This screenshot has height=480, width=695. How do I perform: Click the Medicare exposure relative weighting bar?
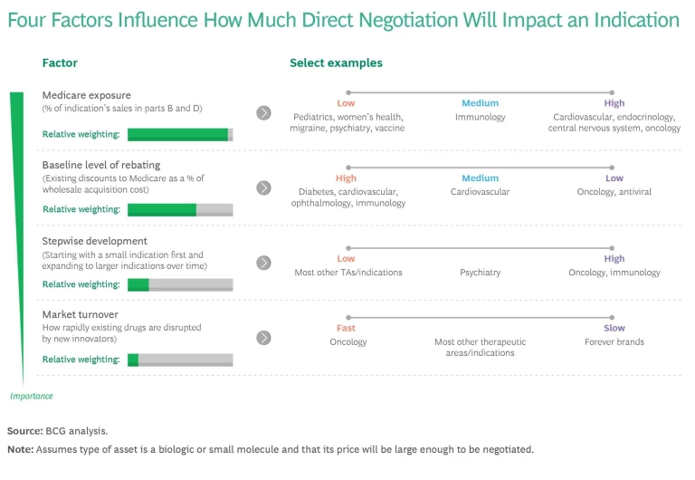click(180, 135)
